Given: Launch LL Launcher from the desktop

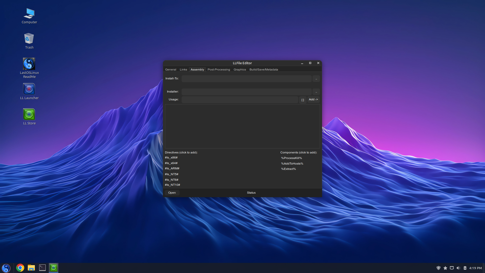Looking at the screenshot, I should (29, 92).
